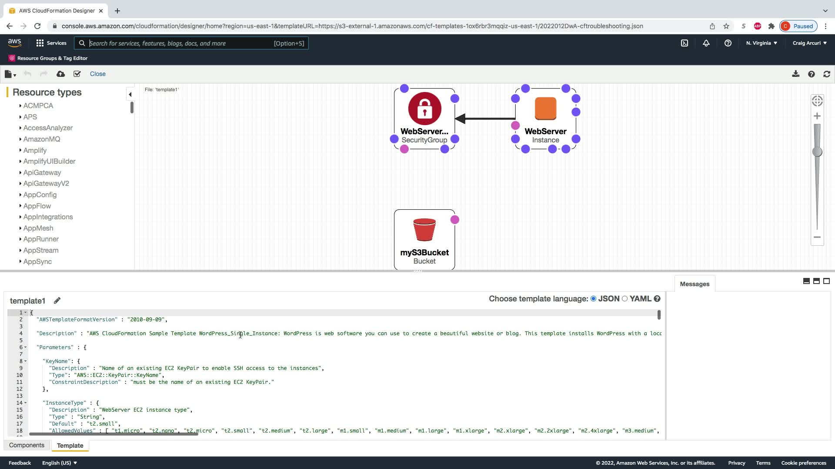Click the Close link in toolbar

pos(97,74)
